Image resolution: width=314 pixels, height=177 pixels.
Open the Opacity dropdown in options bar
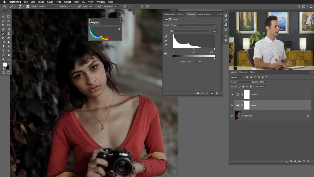click(74, 7)
